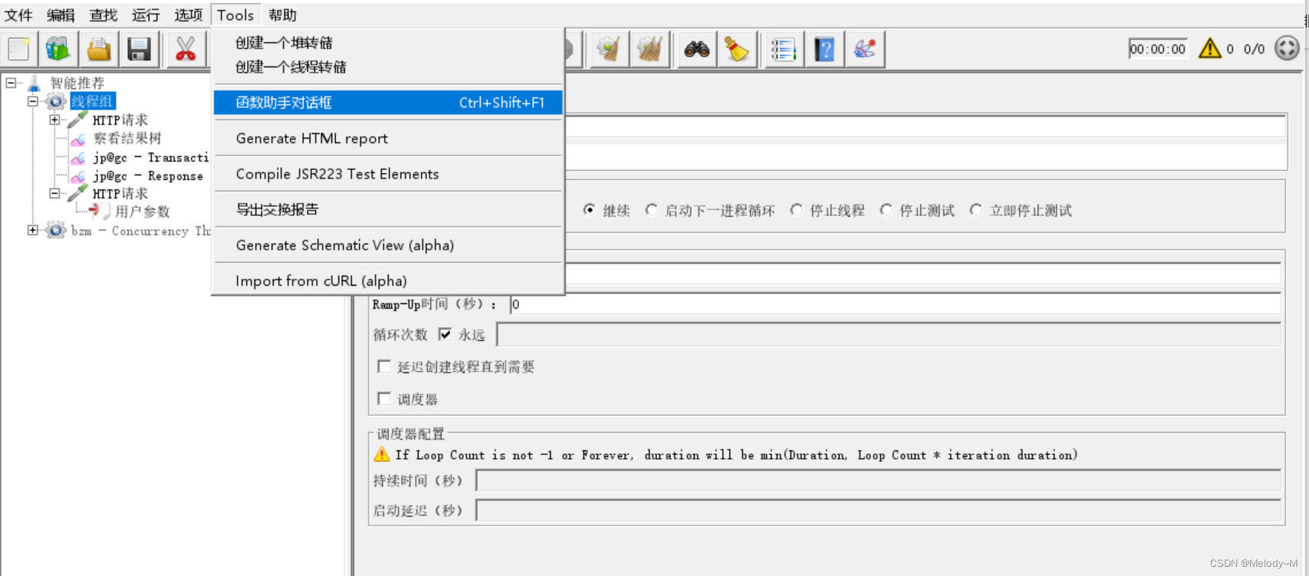Select the 立即停止测试 radio button
1309x576 pixels.
(x=975, y=210)
